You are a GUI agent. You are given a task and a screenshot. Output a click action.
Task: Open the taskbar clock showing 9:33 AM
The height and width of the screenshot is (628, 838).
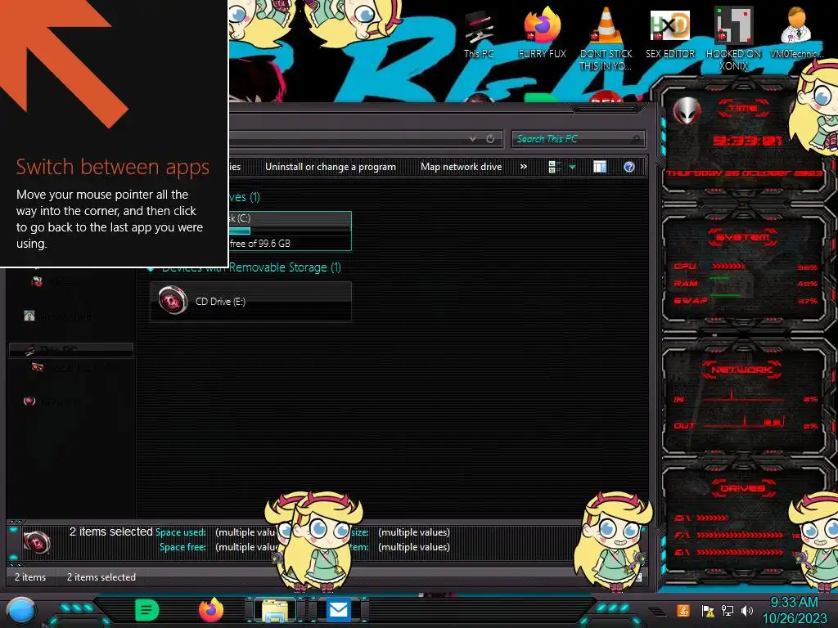[x=794, y=610]
